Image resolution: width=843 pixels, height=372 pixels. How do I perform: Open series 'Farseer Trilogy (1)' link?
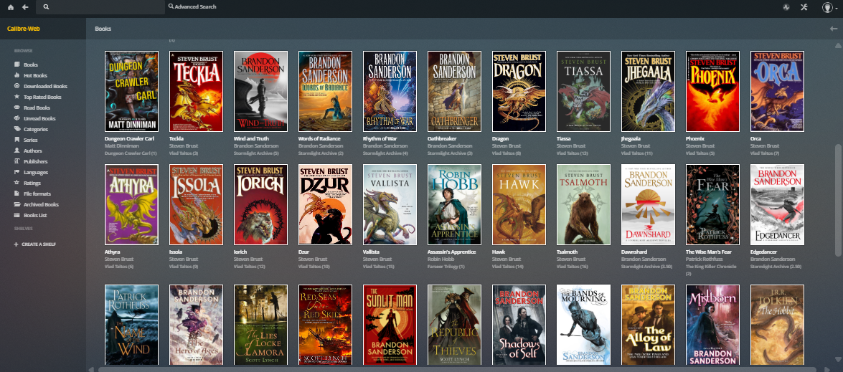(x=448, y=266)
